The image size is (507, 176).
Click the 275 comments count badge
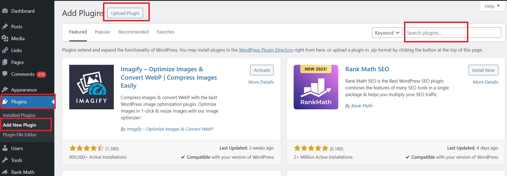41,75
